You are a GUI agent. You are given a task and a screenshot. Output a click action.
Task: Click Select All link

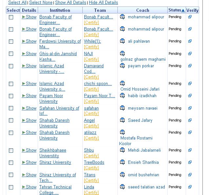pyautogui.click(x=17, y=3)
